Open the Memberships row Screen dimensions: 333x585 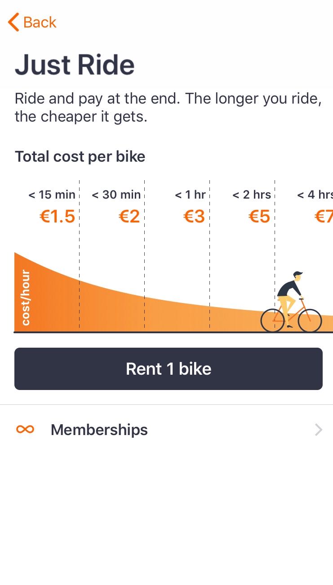pyautogui.click(x=166, y=430)
